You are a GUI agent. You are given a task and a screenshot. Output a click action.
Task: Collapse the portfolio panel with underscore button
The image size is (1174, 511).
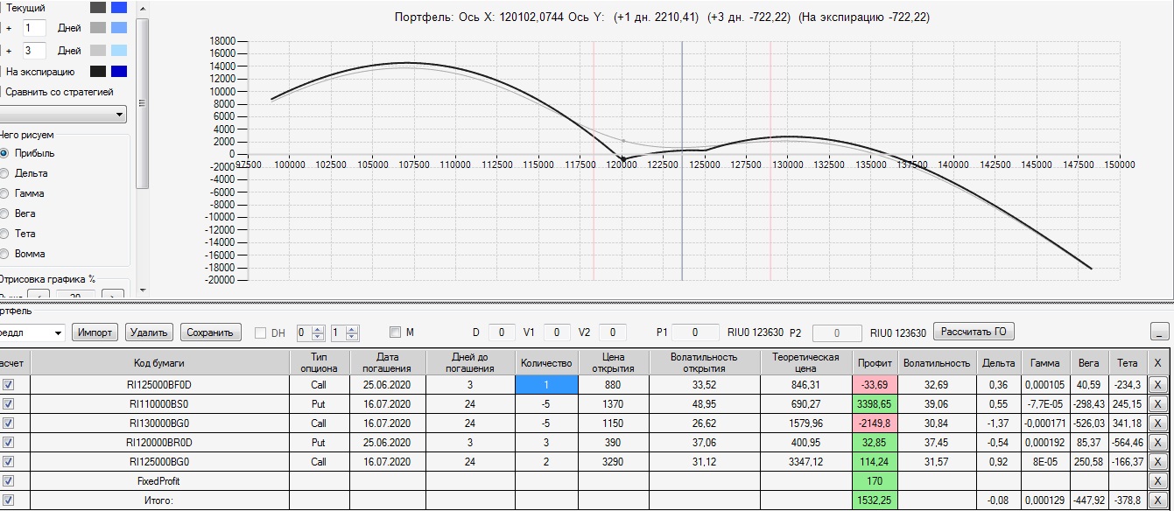tap(1159, 332)
